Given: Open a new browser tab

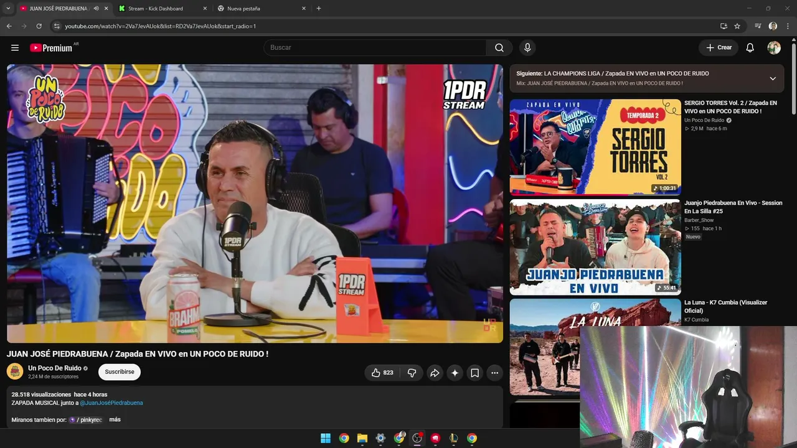Looking at the screenshot, I should point(319,9).
